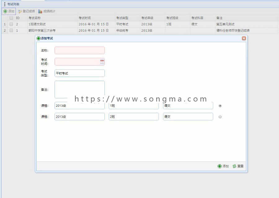Open 成绩统计 chart toolbar button
279x198 pixels.
click(47, 11)
